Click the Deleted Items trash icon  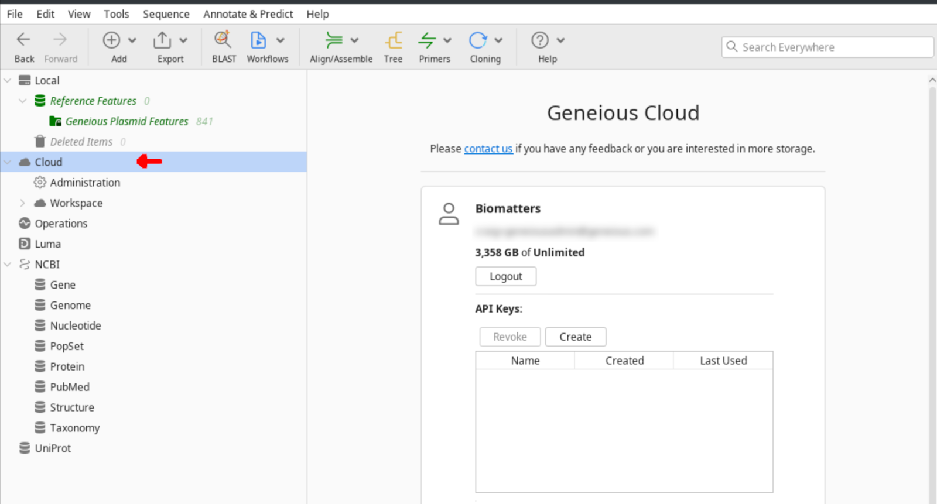point(40,141)
